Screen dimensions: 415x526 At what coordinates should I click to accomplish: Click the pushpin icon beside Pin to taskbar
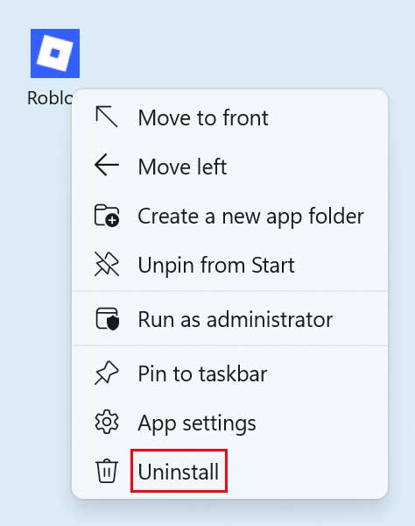107,373
